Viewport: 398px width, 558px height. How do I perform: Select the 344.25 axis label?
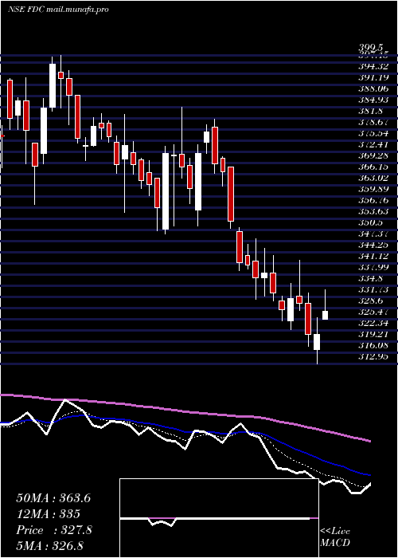tap(373, 245)
